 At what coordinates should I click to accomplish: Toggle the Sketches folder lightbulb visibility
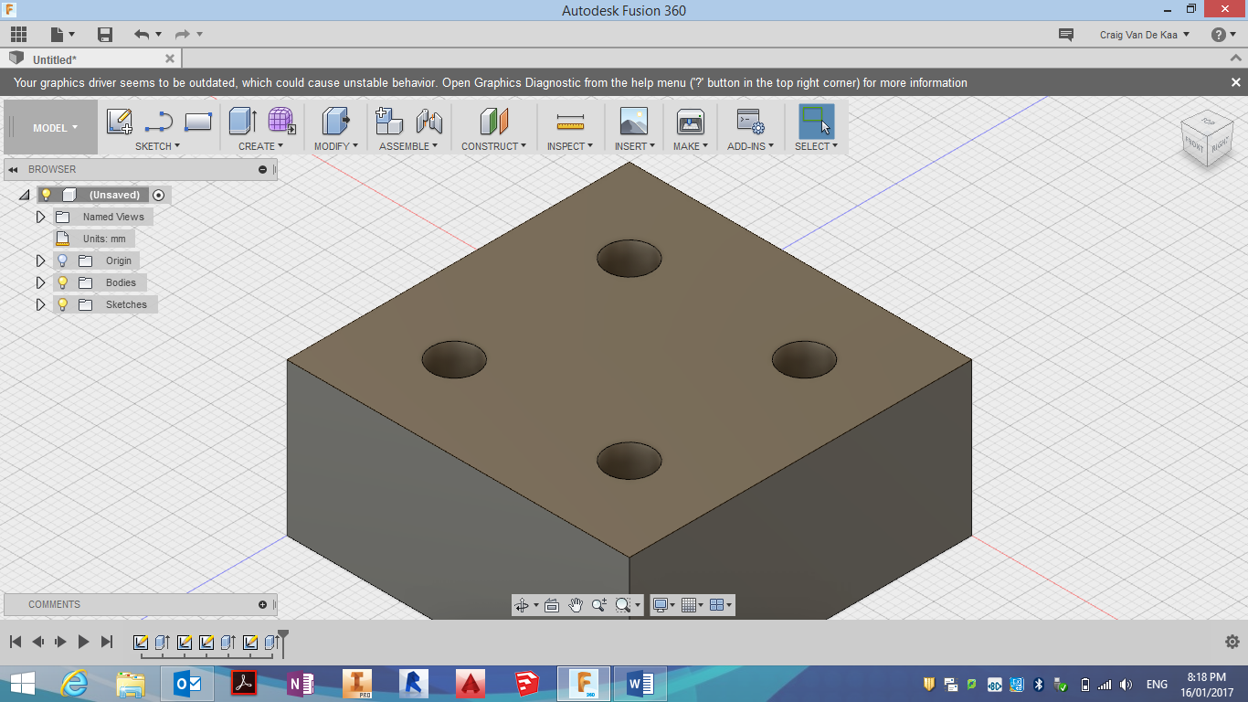[x=63, y=304]
